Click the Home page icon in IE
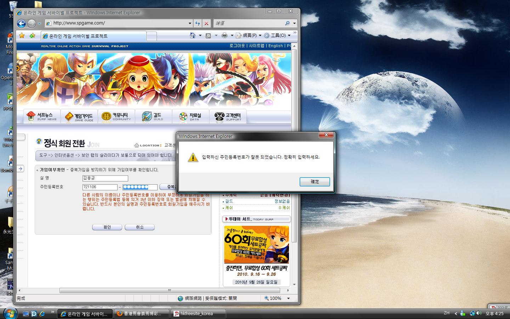 193,35
